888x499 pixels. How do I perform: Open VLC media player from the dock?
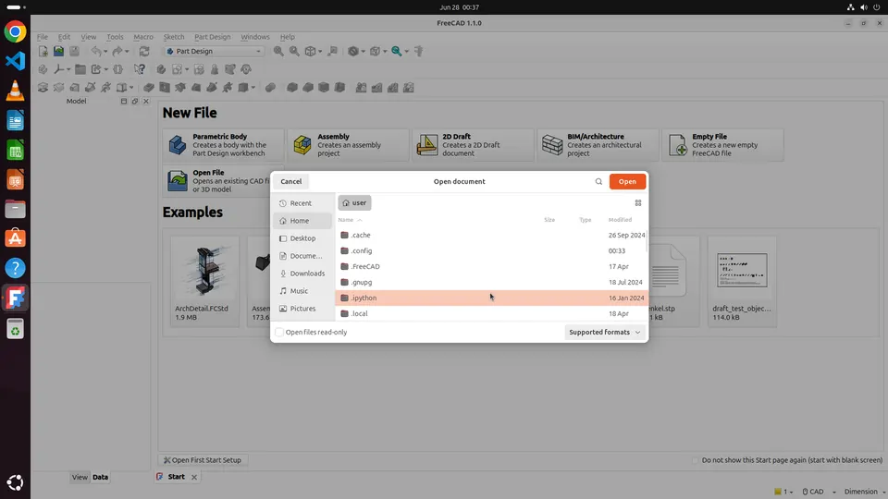[x=16, y=91]
